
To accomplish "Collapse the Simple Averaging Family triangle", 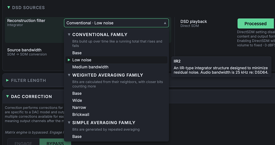I will [69, 123].
